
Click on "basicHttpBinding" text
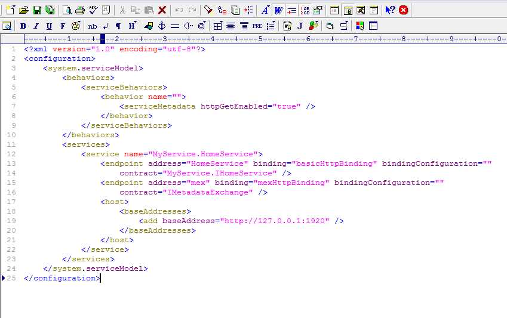point(334,164)
